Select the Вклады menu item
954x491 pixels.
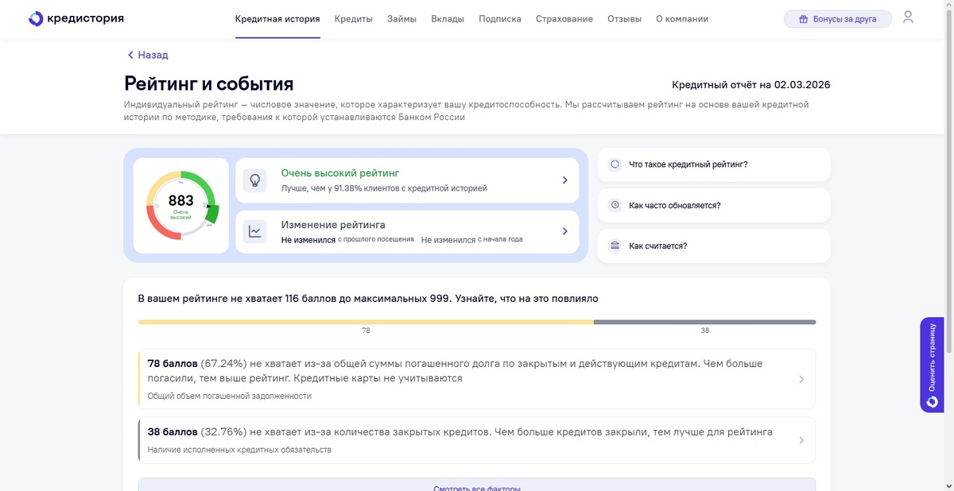[x=448, y=19]
